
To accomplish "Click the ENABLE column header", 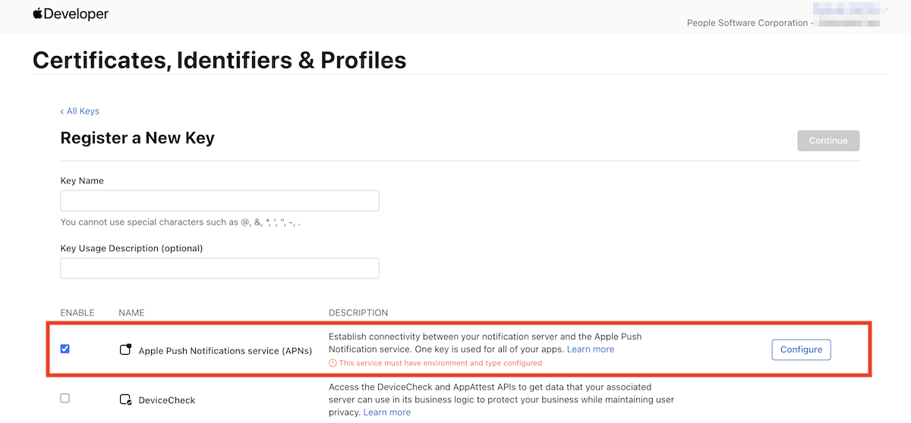I will click(77, 312).
